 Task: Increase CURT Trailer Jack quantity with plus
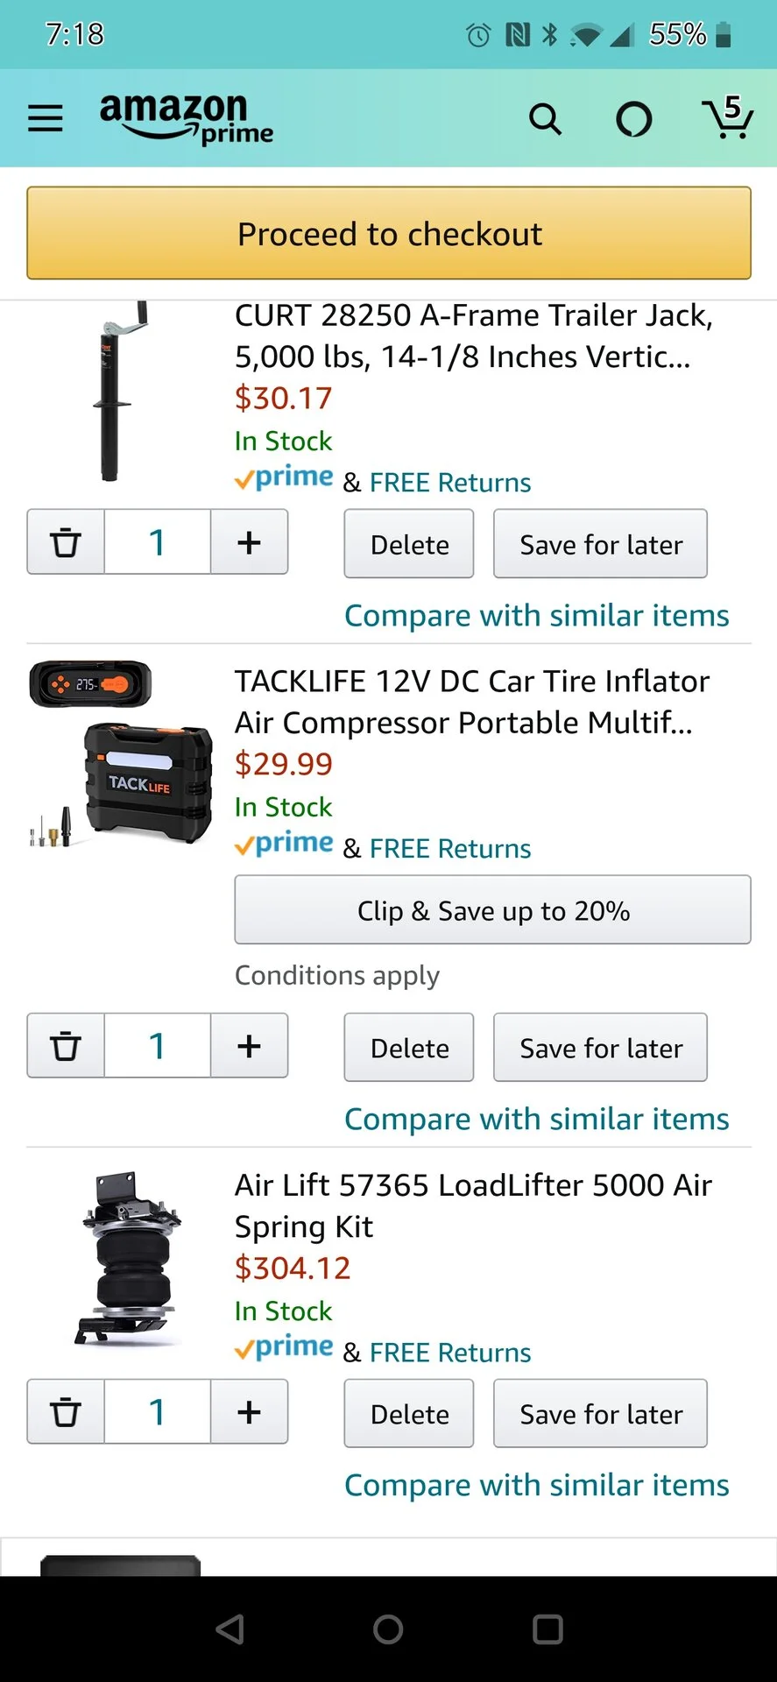click(249, 542)
